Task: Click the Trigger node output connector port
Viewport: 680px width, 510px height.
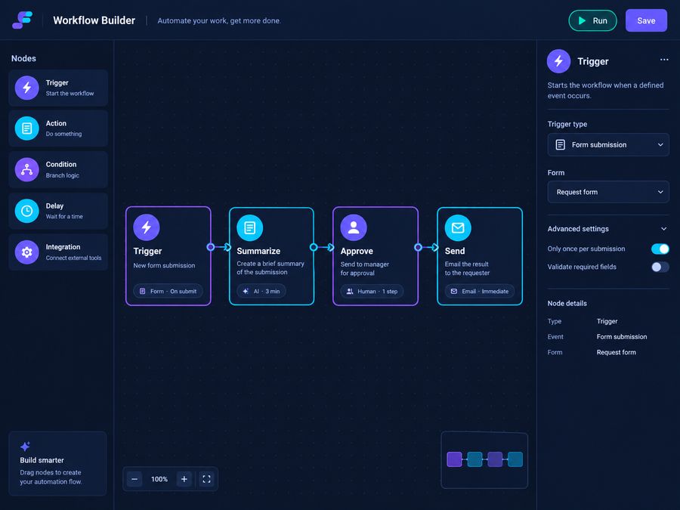Action: point(211,247)
